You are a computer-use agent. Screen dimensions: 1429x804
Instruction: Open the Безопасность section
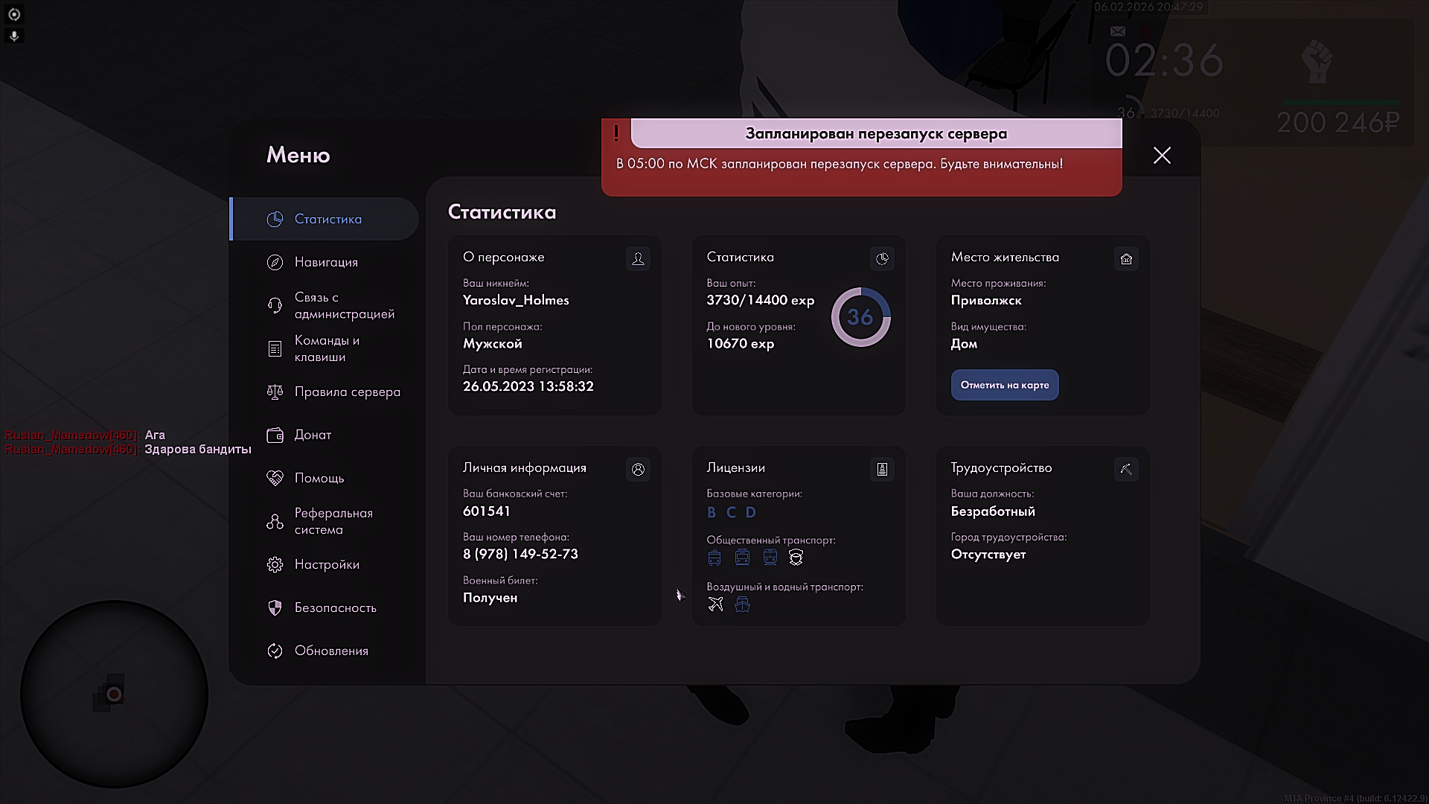click(335, 607)
